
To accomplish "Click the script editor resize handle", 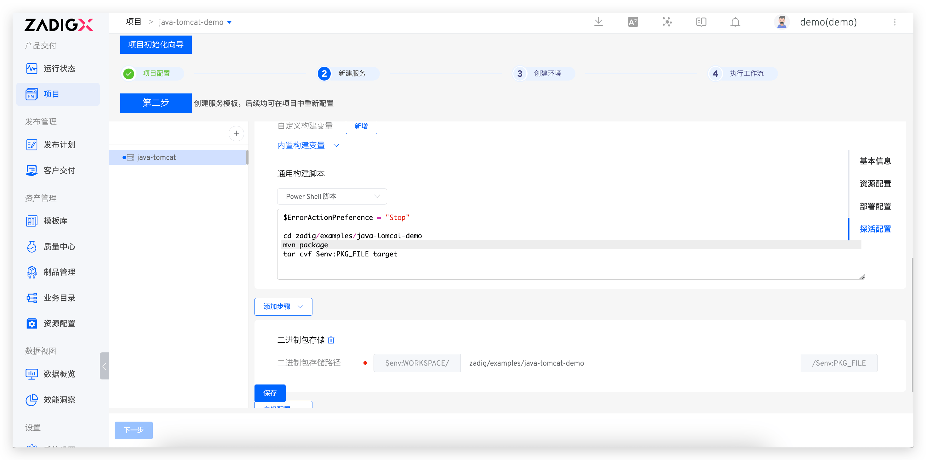I will (862, 277).
